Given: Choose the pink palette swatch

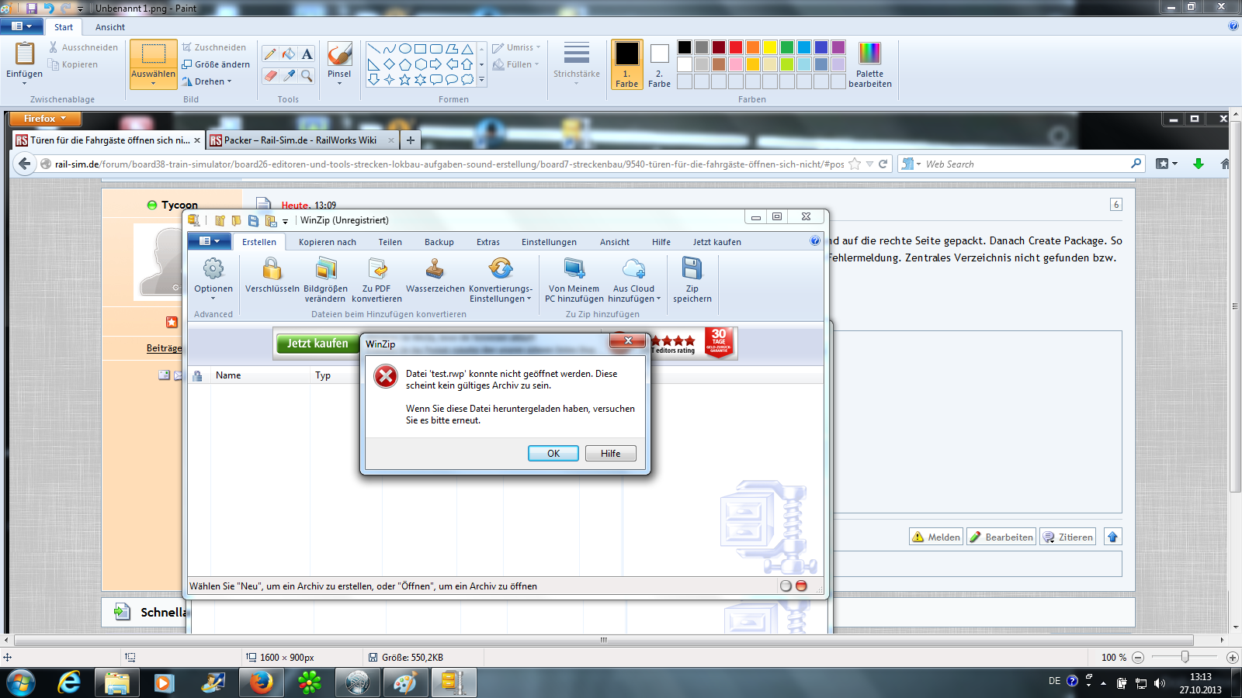Looking at the screenshot, I should pyautogui.click(x=736, y=64).
